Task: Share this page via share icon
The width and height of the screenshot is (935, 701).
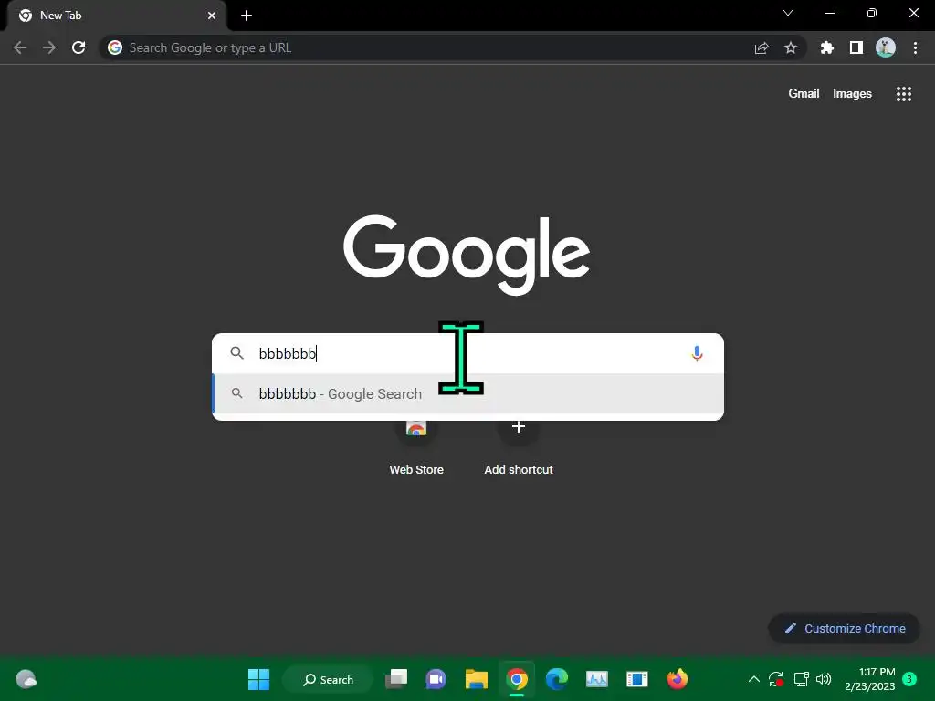Action: pyautogui.click(x=762, y=47)
